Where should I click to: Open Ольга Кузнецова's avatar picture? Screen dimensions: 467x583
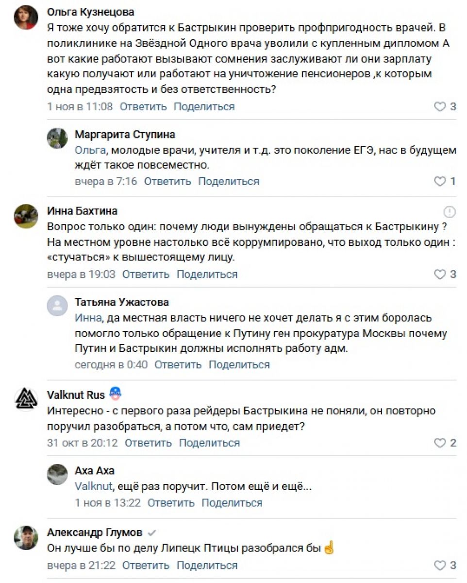tap(26, 18)
